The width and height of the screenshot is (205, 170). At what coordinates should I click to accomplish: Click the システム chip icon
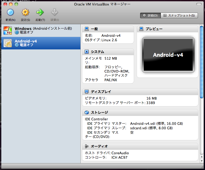(x=86, y=51)
